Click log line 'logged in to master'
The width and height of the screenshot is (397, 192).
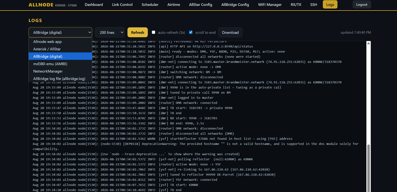123,98
